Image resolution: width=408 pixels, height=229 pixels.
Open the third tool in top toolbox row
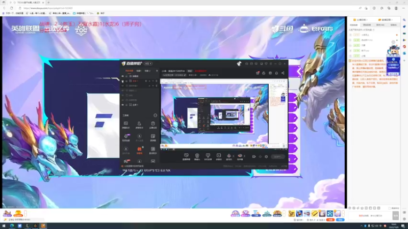(x=152, y=125)
